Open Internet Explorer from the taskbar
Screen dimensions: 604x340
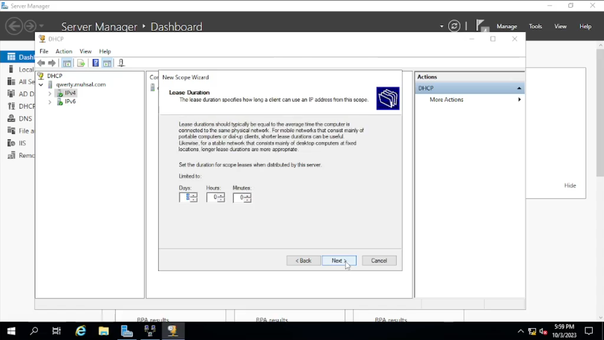pos(81,331)
